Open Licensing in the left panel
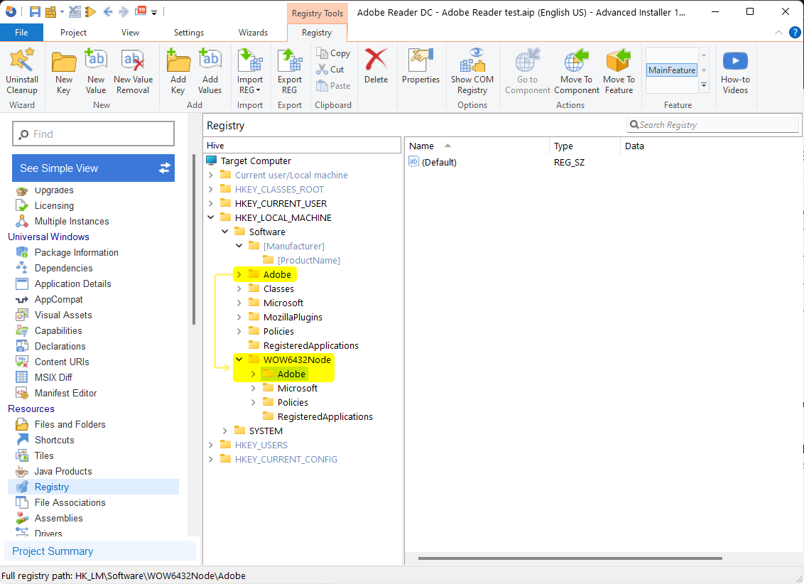The height and width of the screenshot is (584, 804). (x=55, y=205)
